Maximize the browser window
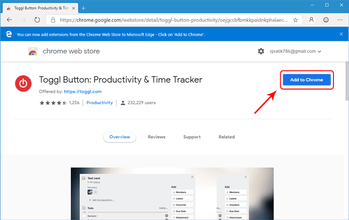Image resolution: width=349 pixels, height=220 pixels. [x=327, y=5]
